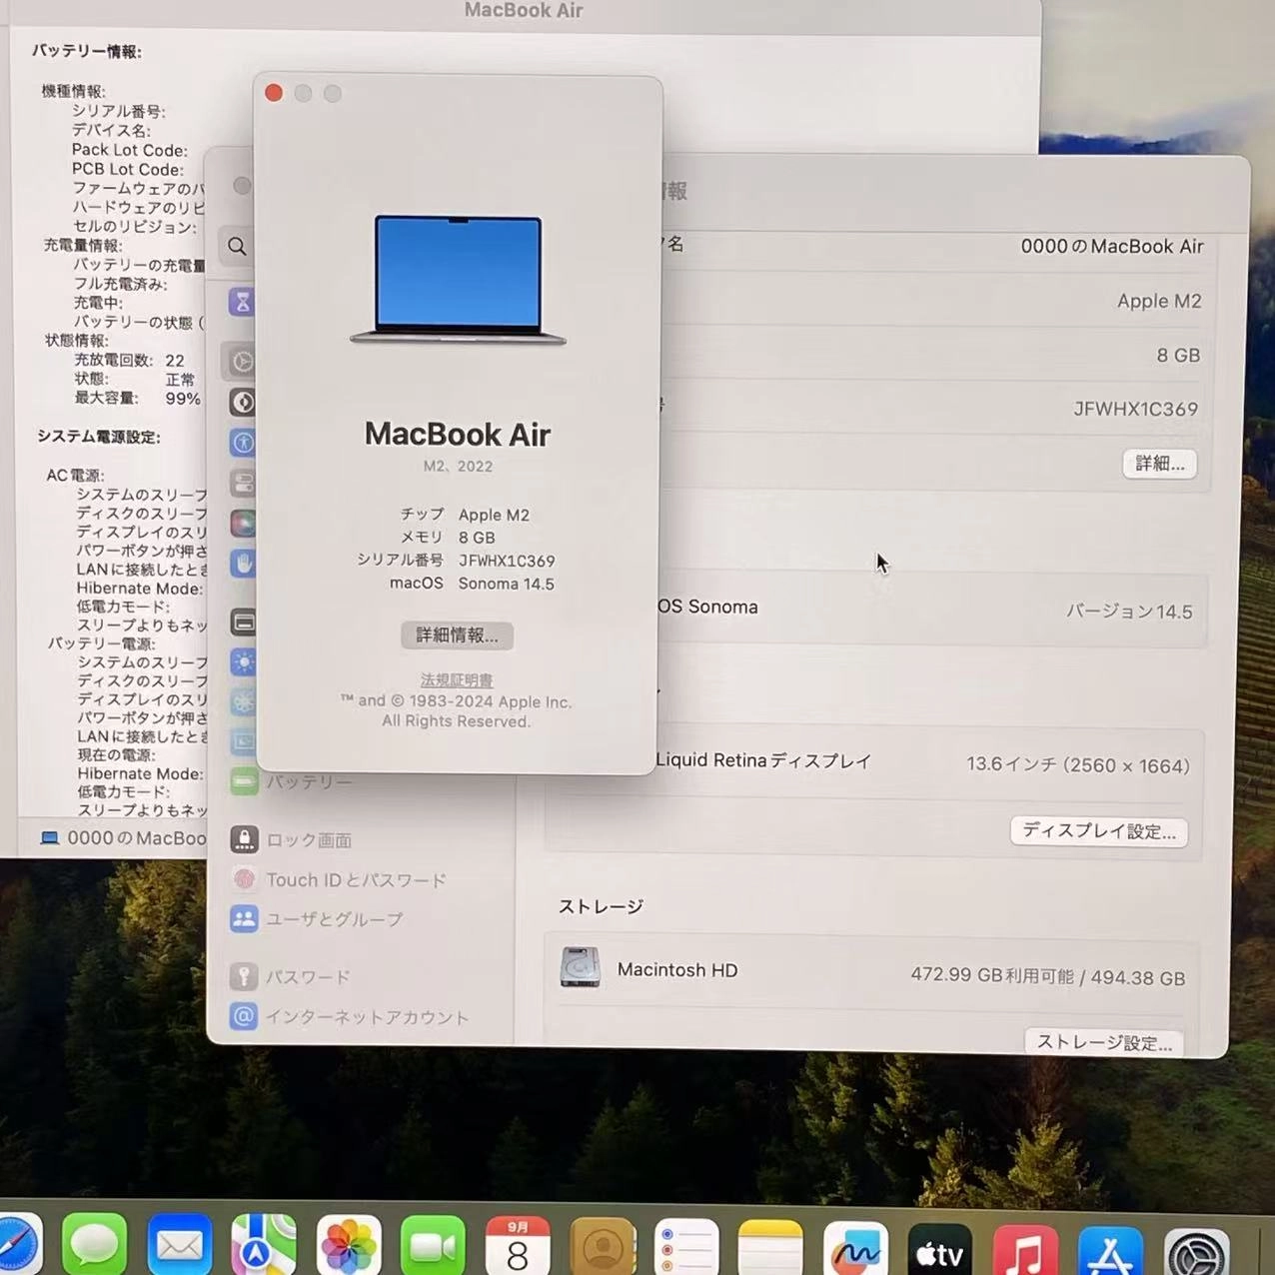Click Liquid Retina ディスプレイ label
Screen dimensions: 1275x1275
click(763, 760)
